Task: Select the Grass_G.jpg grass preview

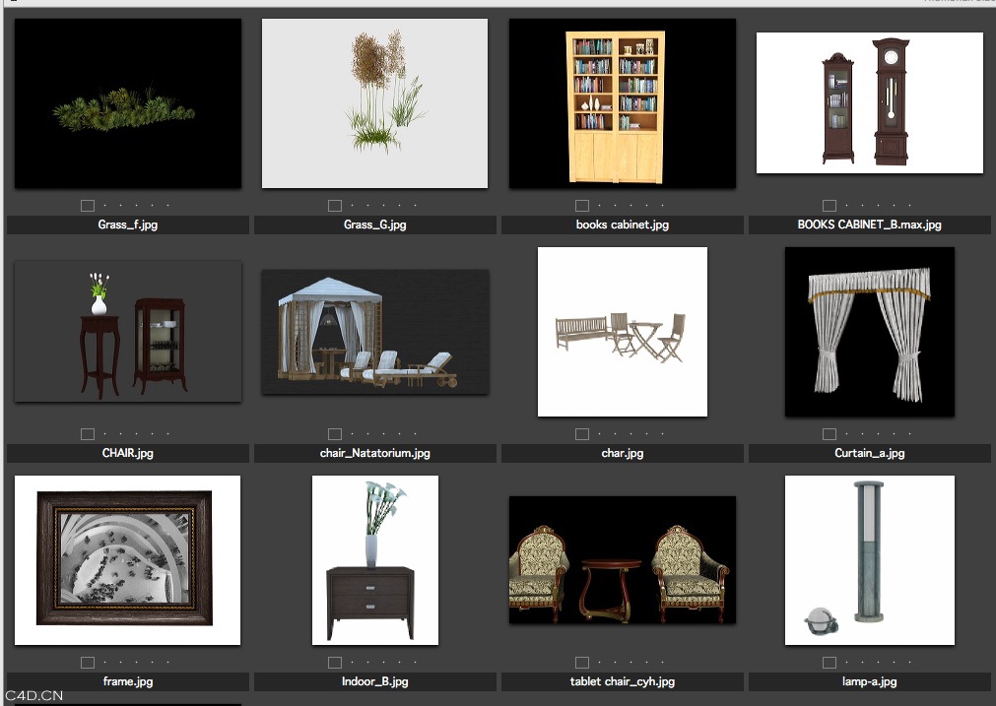Action: (374, 102)
